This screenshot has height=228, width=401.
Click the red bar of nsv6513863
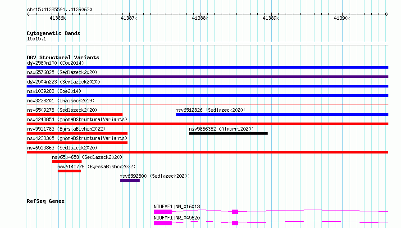coord(207,152)
